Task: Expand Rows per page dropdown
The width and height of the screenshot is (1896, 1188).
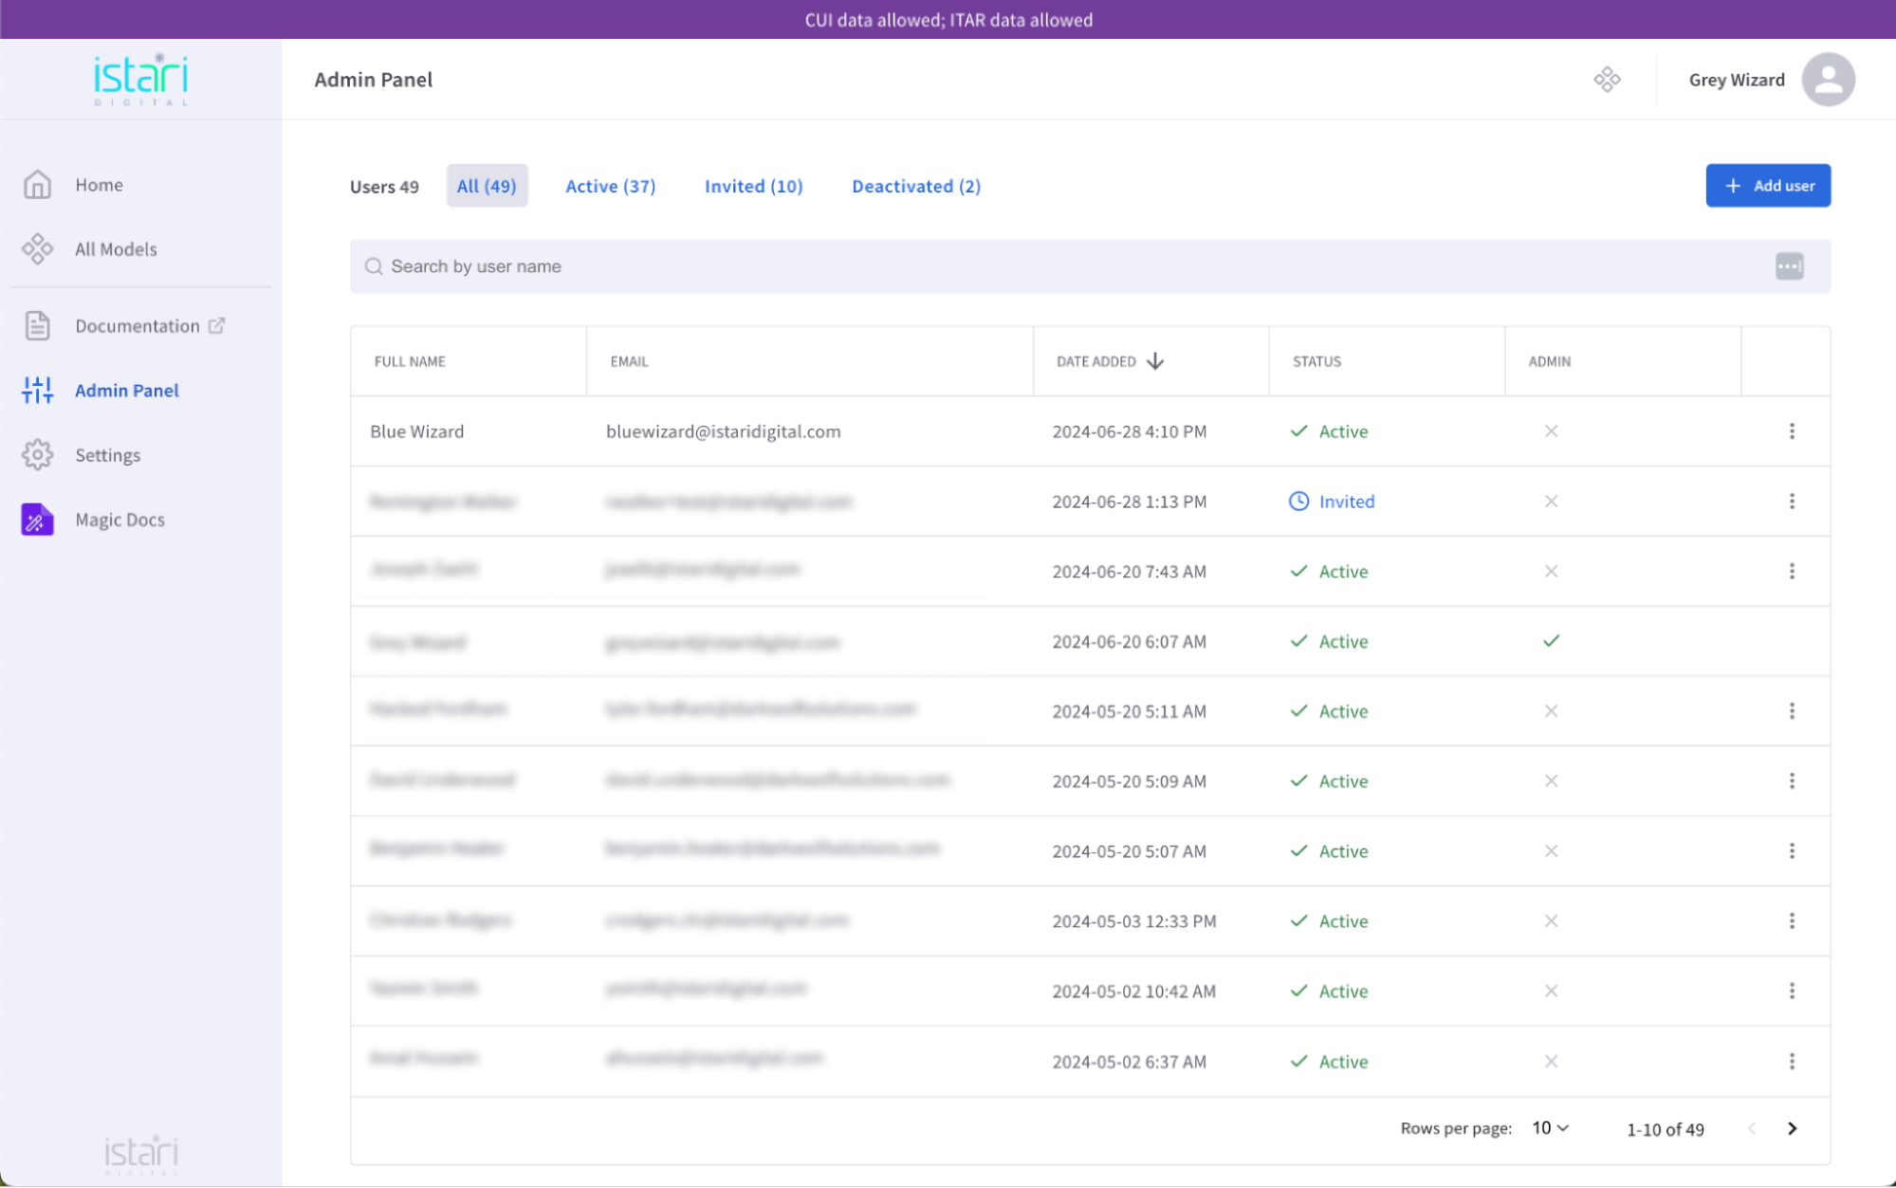Action: coord(1551,1128)
